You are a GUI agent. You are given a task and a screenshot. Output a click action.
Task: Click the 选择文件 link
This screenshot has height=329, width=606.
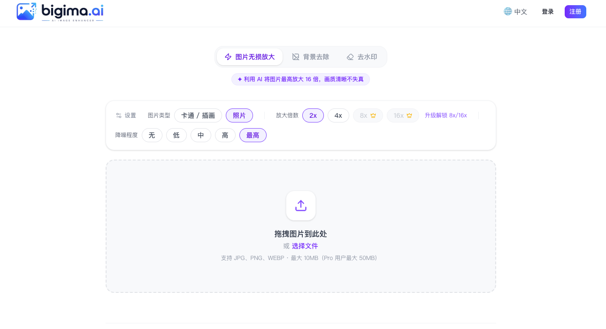click(305, 246)
